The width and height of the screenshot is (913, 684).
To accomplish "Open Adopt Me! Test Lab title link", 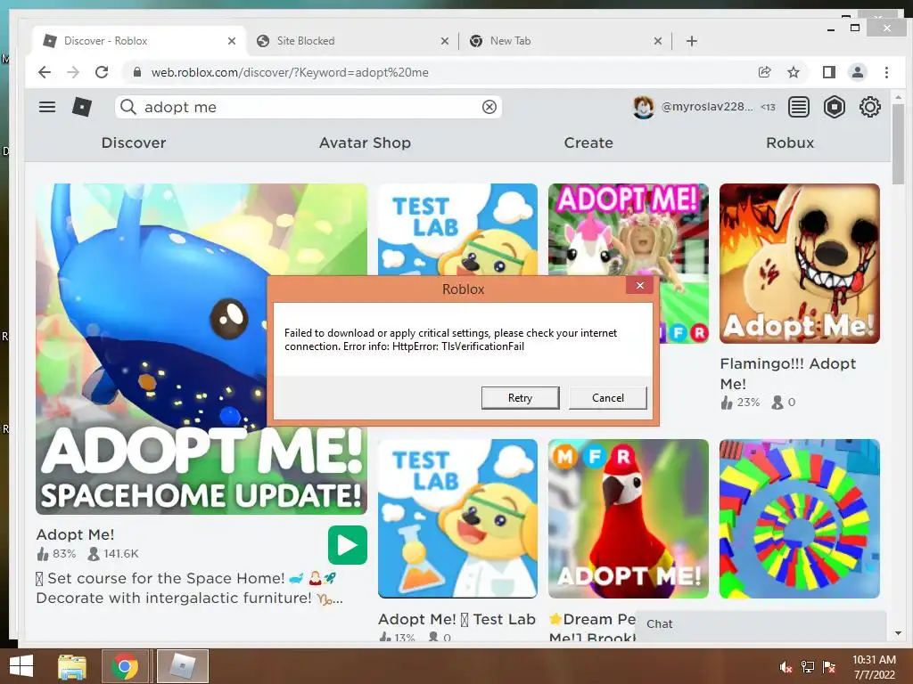I will pyautogui.click(x=456, y=620).
